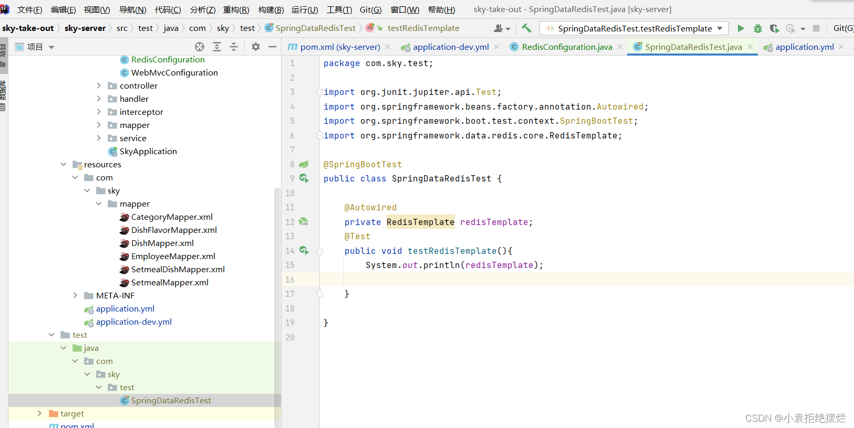The height and width of the screenshot is (428, 854).
Task: Collapse all nodes icon in Project panel
Action: pos(234,47)
